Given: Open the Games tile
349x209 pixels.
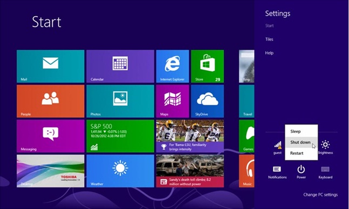Looking at the screenshot, I should pyautogui.click(x=246, y=136).
